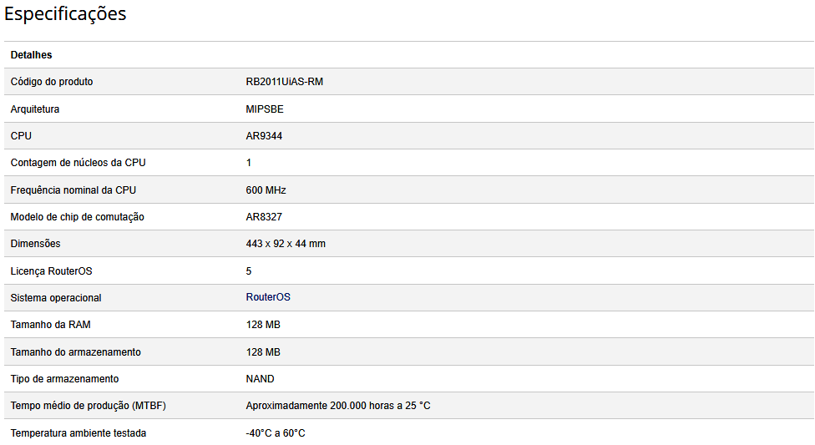Select the value '600 MHz'
This screenshot has width=815, height=445.
coord(266,190)
